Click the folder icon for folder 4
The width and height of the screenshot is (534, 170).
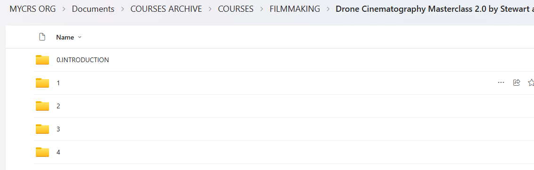(x=42, y=152)
